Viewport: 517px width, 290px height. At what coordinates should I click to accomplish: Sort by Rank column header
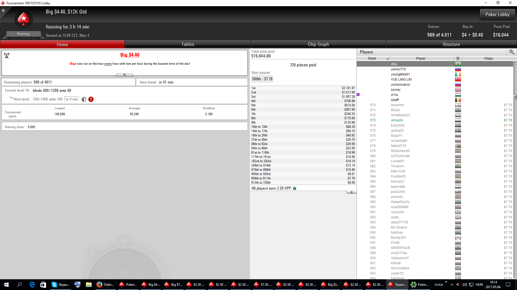click(x=373, y=58)
